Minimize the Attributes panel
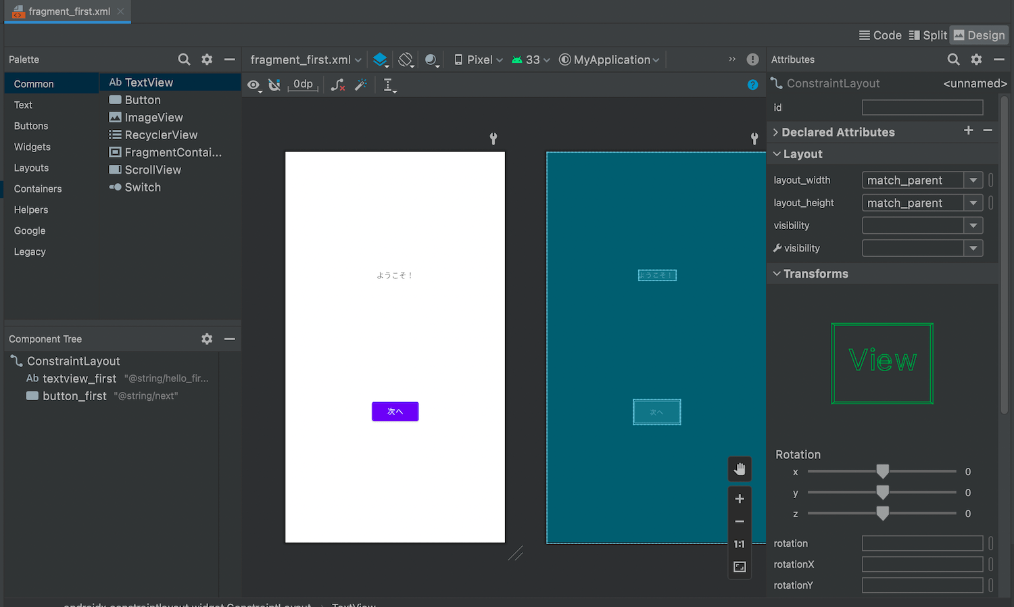 pos(999,59)
